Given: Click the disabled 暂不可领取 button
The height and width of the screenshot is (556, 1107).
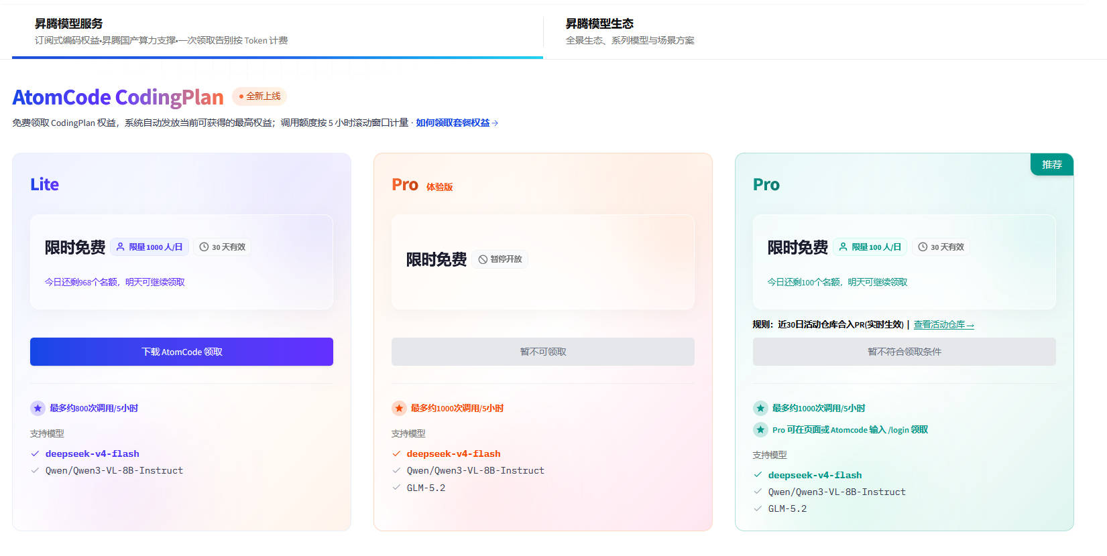Looking at the screenshot, I should point(543,352).
